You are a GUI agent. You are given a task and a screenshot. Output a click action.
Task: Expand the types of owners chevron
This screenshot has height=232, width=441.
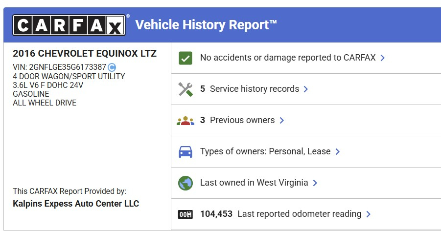(x=338, y=152)
